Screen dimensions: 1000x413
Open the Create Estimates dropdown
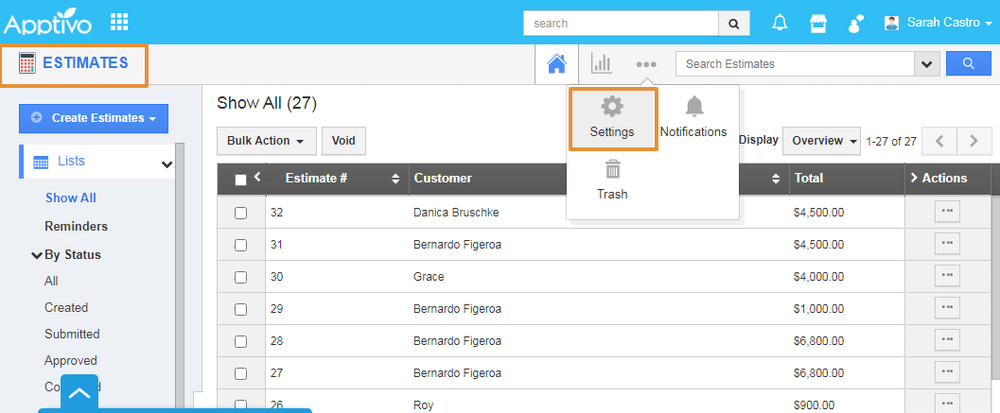94,118
